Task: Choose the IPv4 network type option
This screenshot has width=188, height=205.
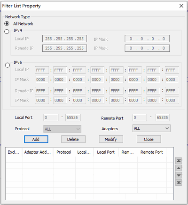Action: click(x=7, y=32)
